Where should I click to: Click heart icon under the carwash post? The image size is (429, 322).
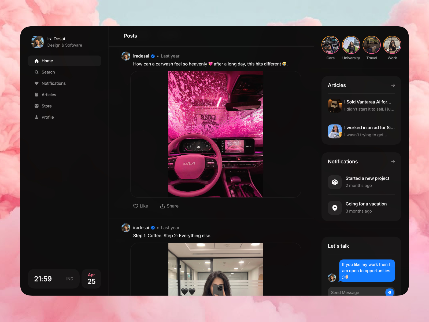pos(136,206)
